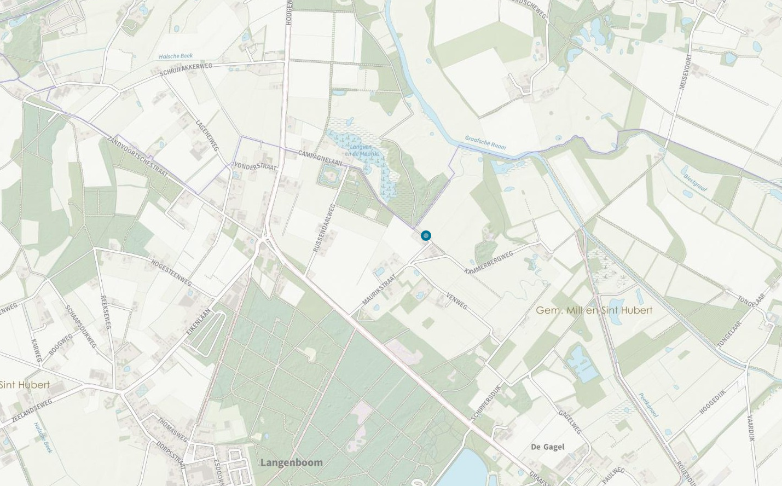Select the Campagnelaan road label
This screenshot has width=782, height=486.
click(x=320, y=159)
